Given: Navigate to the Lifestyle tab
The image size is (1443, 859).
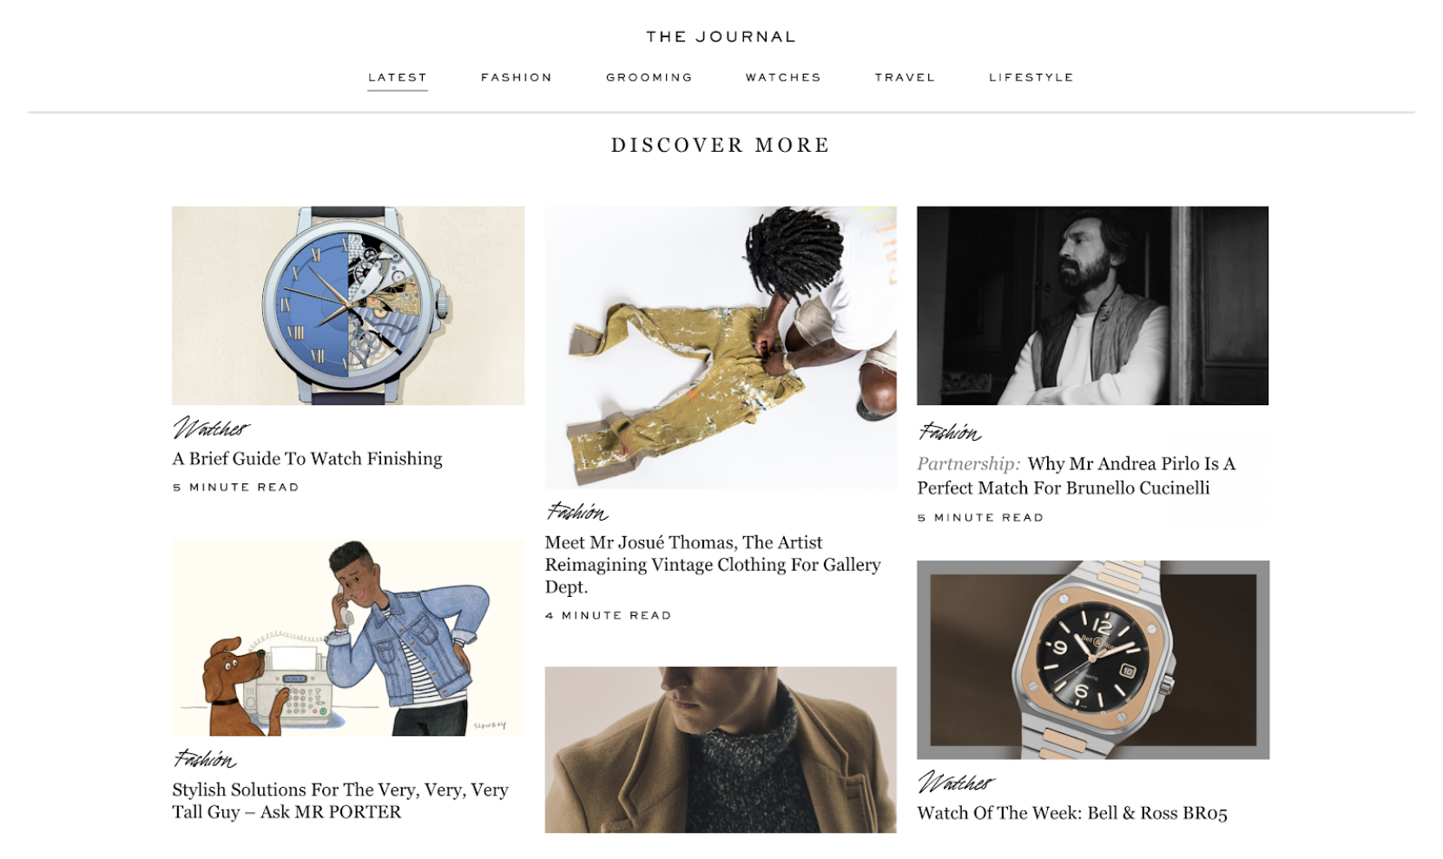Looking at the screenshot, I should [x=1031, y=77].
